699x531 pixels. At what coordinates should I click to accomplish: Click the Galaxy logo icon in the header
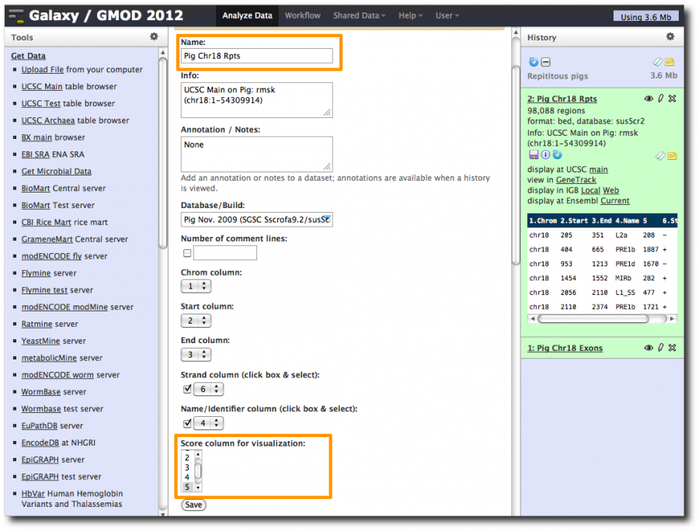[x=16, y=16]
